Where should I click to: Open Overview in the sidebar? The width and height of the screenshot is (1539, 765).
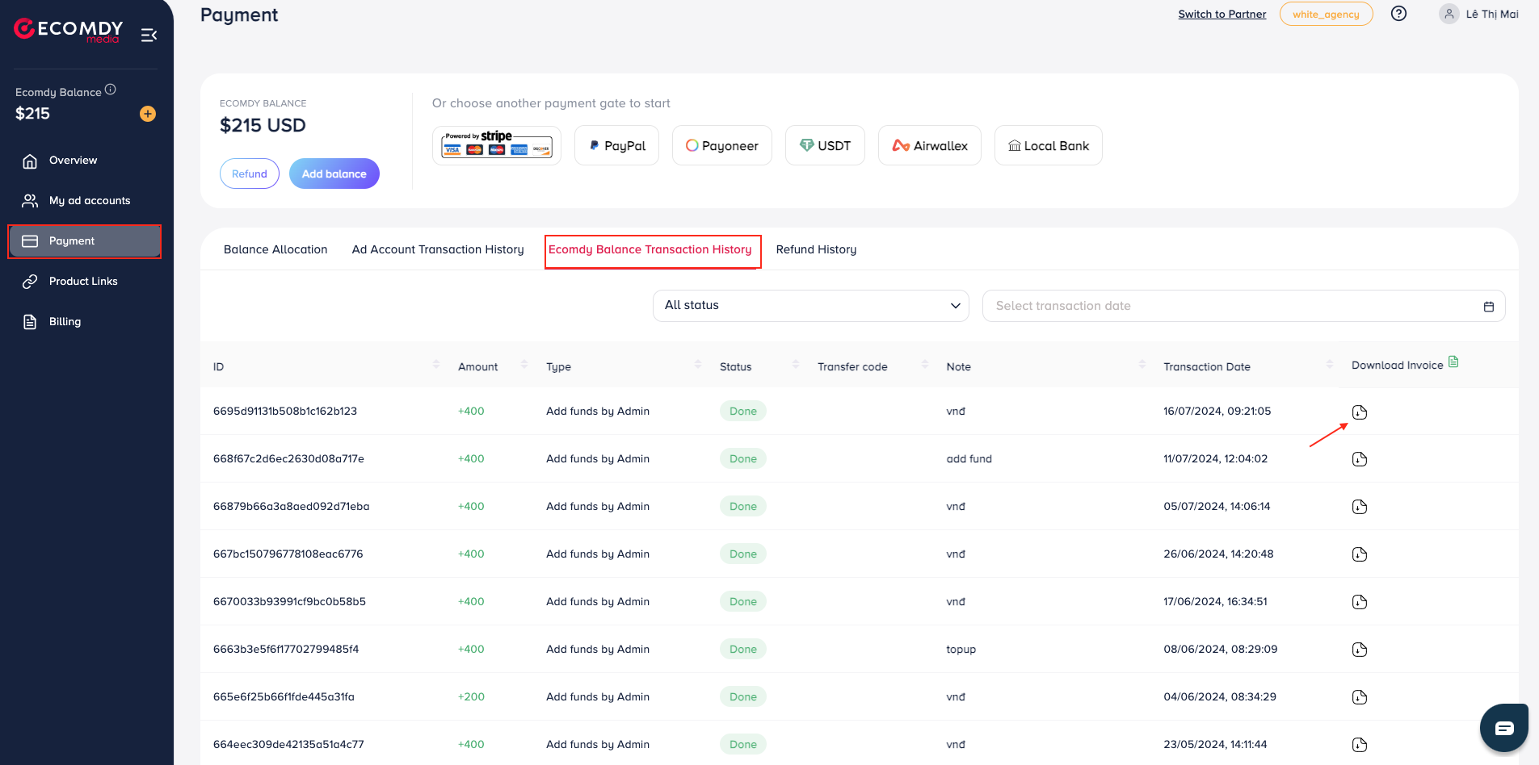click(x=84, y=161)
